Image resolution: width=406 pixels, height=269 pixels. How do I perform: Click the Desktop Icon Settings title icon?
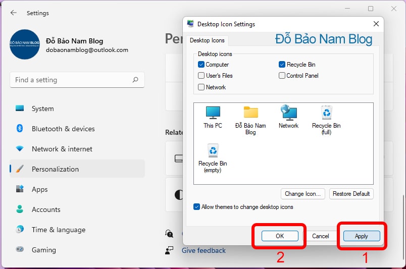point(190,24)
